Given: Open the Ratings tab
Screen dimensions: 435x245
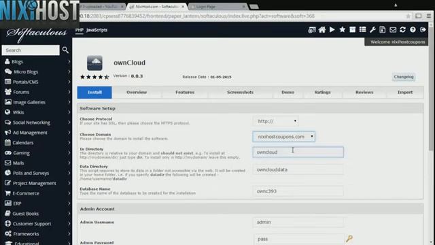Looking at the screenshot, I should click(x=323, y=93).
